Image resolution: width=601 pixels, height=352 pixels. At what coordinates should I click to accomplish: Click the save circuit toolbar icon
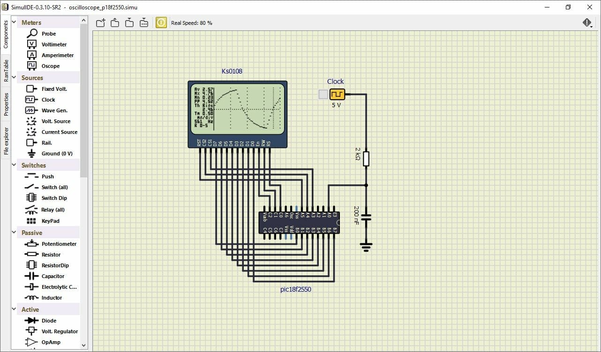pos(129,23)
